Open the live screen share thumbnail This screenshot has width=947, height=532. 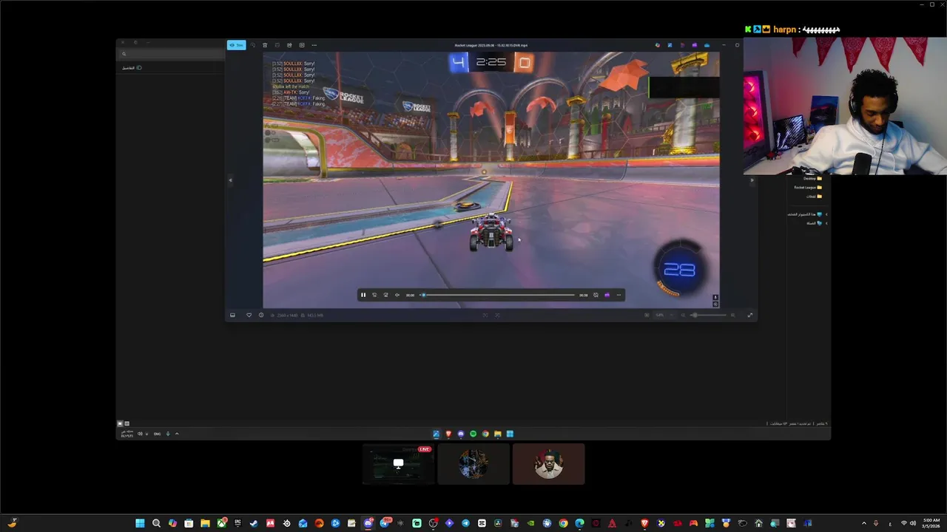tap(398, 464)
